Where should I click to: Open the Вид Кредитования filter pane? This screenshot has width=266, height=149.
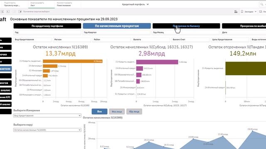coord(32,40)
